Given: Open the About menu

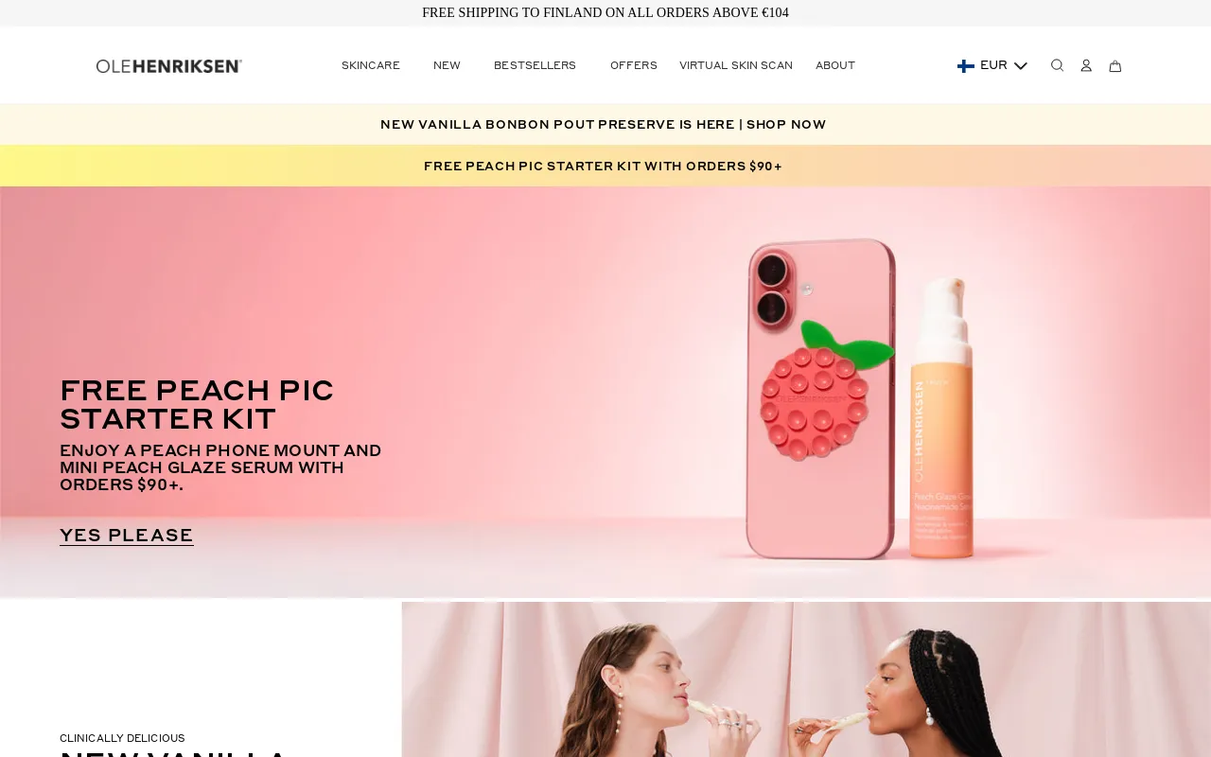Looking at the screenshot, I should pyautogui.click(x=835, y=65).
